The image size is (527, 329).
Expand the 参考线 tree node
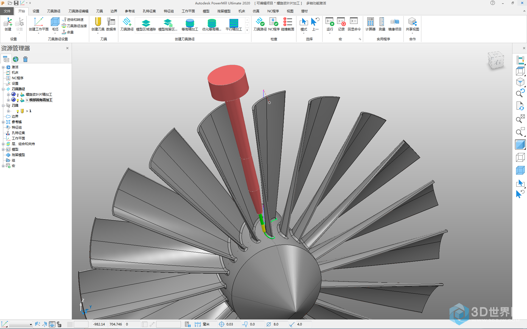point(3,122)
